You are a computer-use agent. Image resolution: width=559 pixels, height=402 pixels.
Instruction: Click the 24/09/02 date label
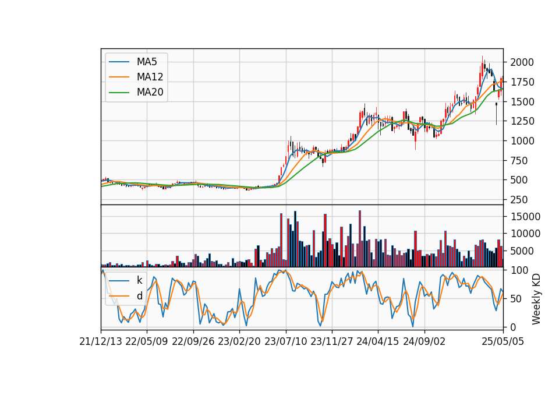[x=424, y=341]
